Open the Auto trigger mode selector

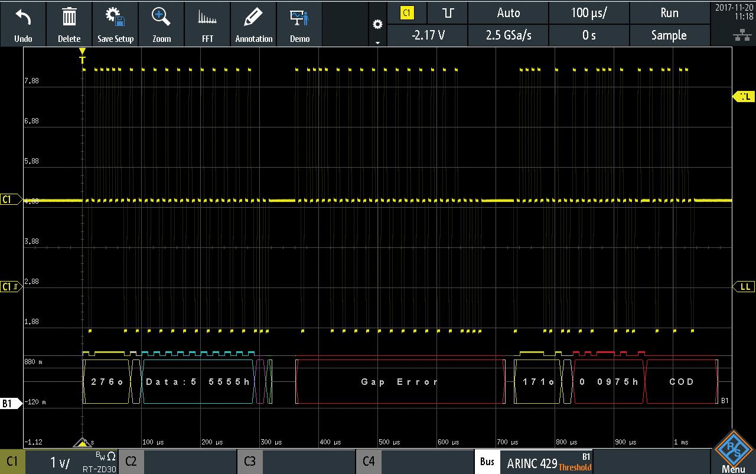508,12
